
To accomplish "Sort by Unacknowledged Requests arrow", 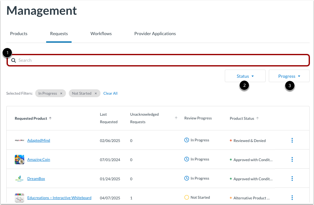I will click(176, 118).
